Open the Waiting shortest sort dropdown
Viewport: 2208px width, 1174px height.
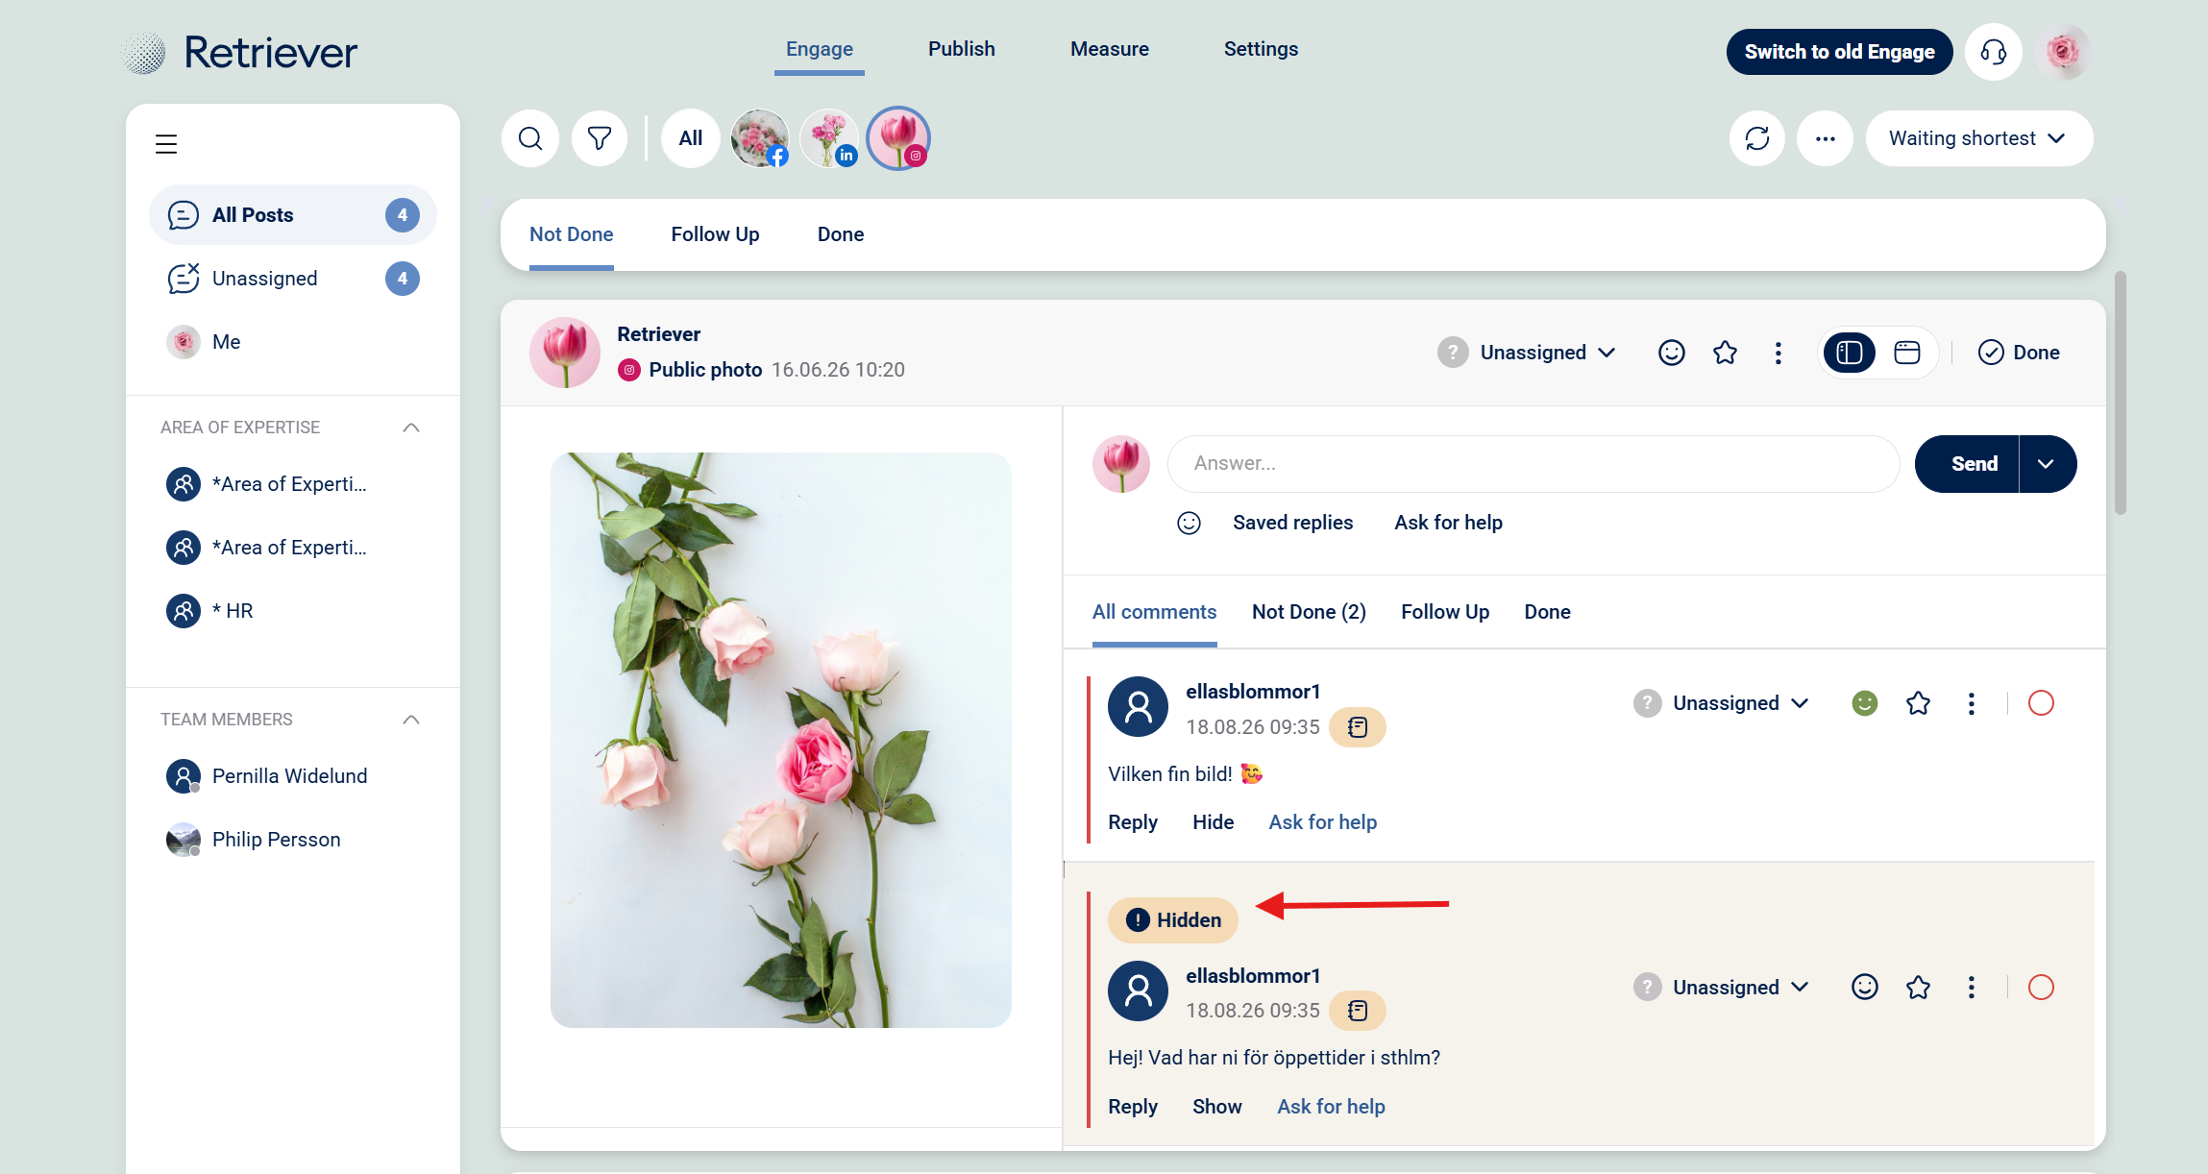(x=1979, y=138)
